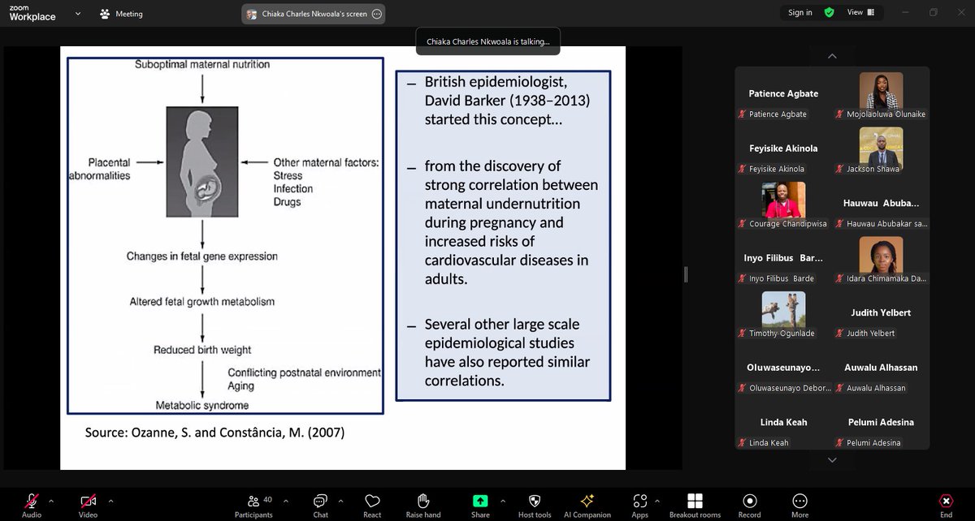Select Feyisike Akinola's tile
This screenshot has width=975, height=521.
(x=783, y=151)
